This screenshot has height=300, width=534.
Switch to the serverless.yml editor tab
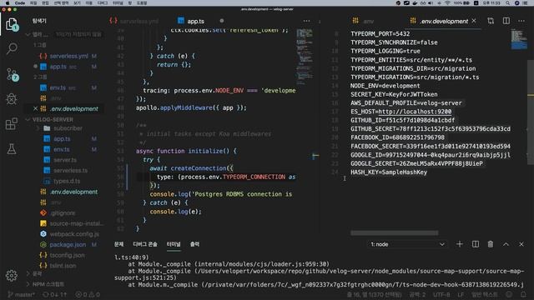coord(139,21)
